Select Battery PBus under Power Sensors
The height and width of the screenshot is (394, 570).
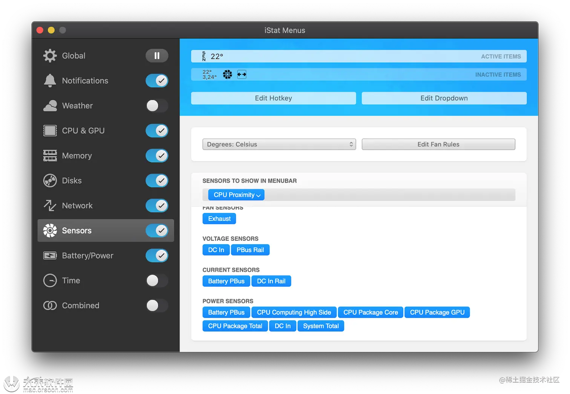[226, 312]
